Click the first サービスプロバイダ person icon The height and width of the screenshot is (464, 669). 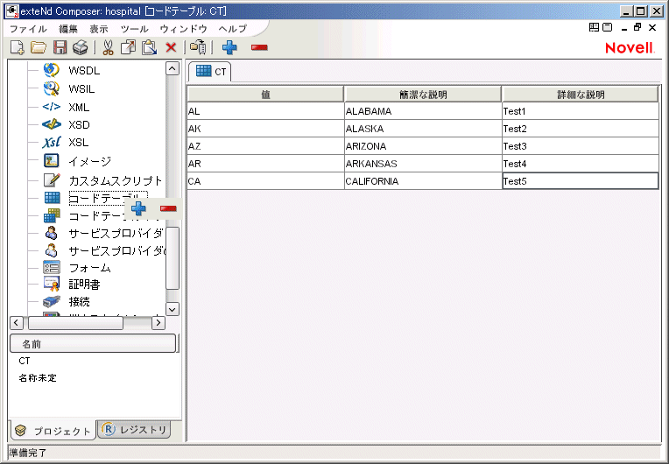(51, 233)
